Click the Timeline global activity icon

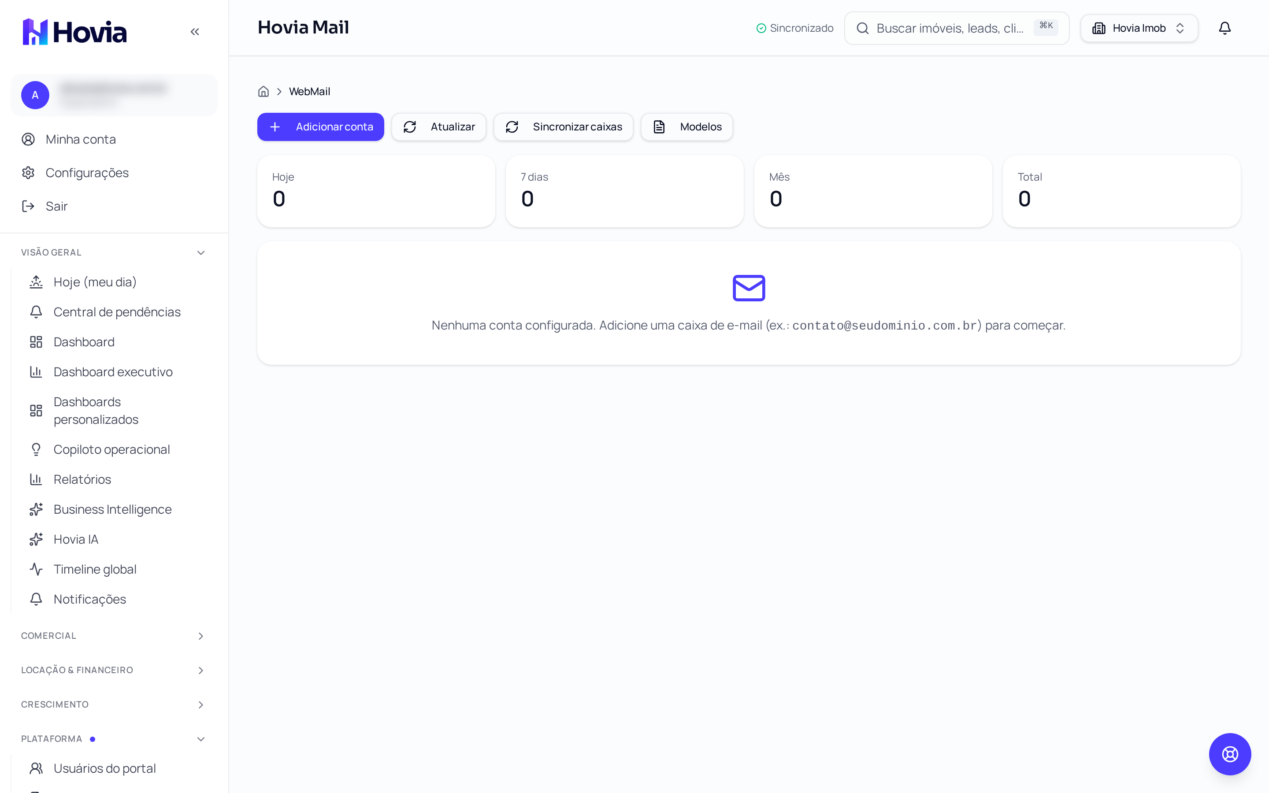pyautogui.click(x=36, y=569)
